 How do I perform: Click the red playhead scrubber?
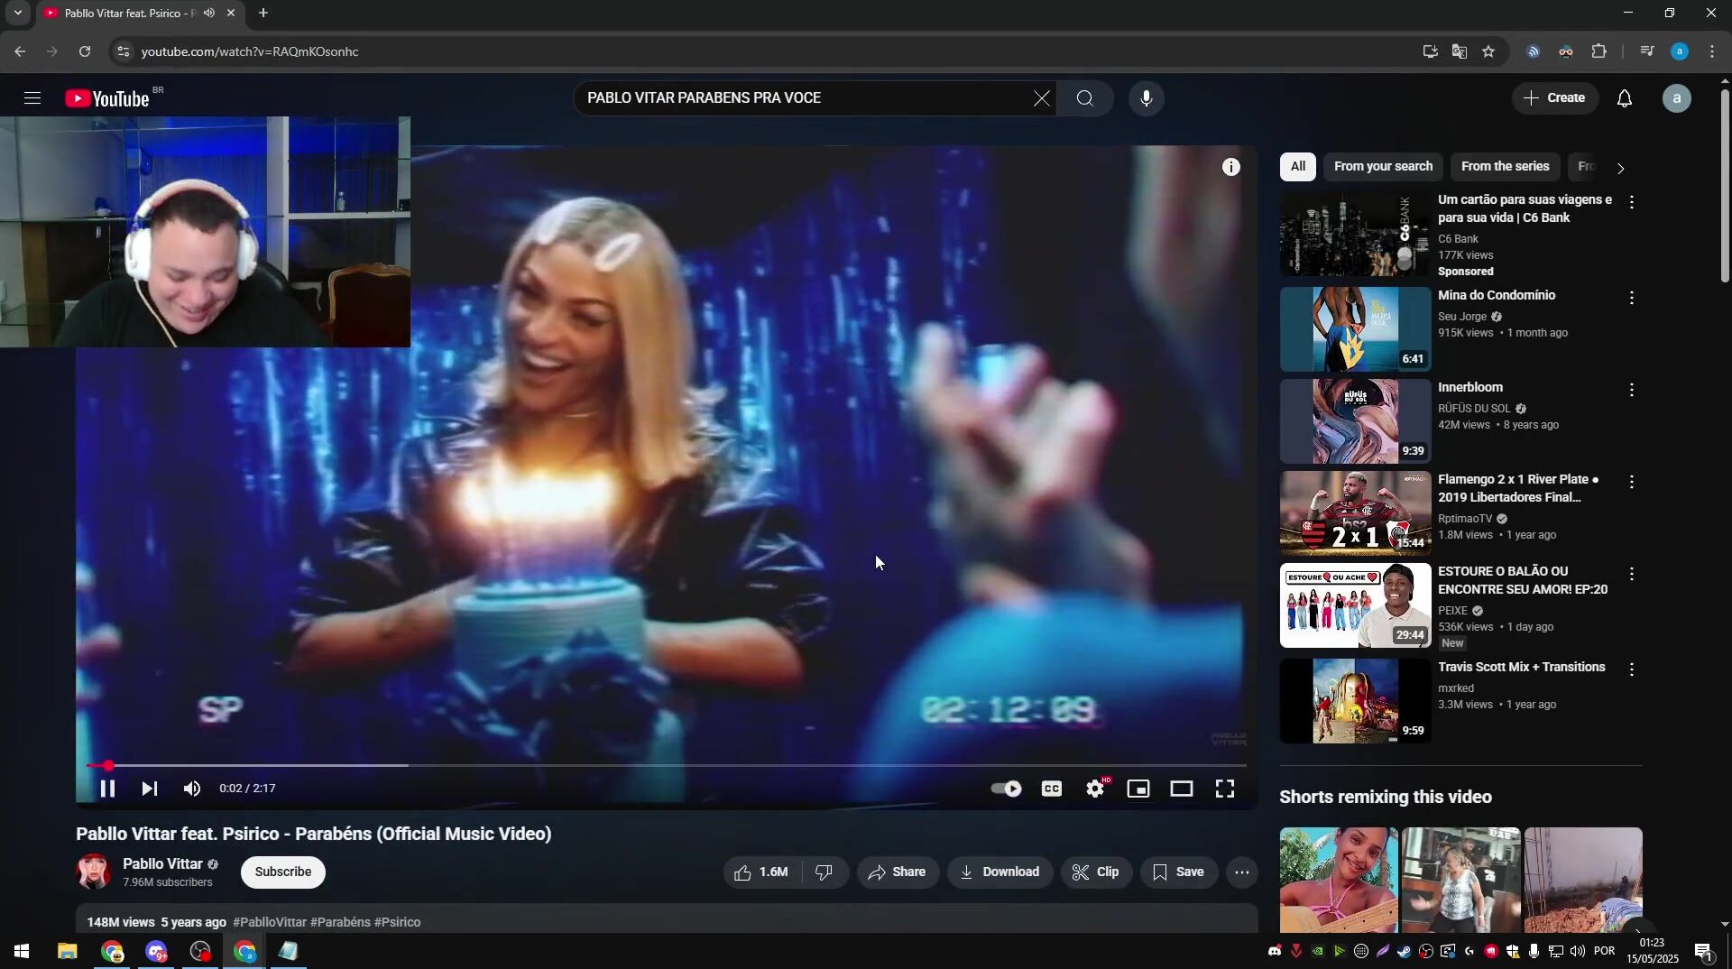(108, 765)
